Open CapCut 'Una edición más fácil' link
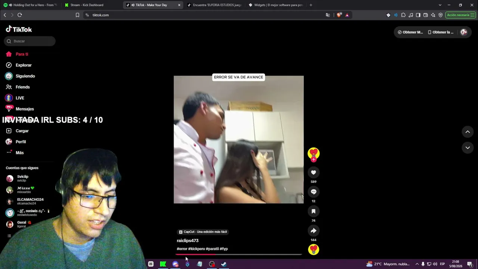The image size is (478, 269). pos(203,232)
